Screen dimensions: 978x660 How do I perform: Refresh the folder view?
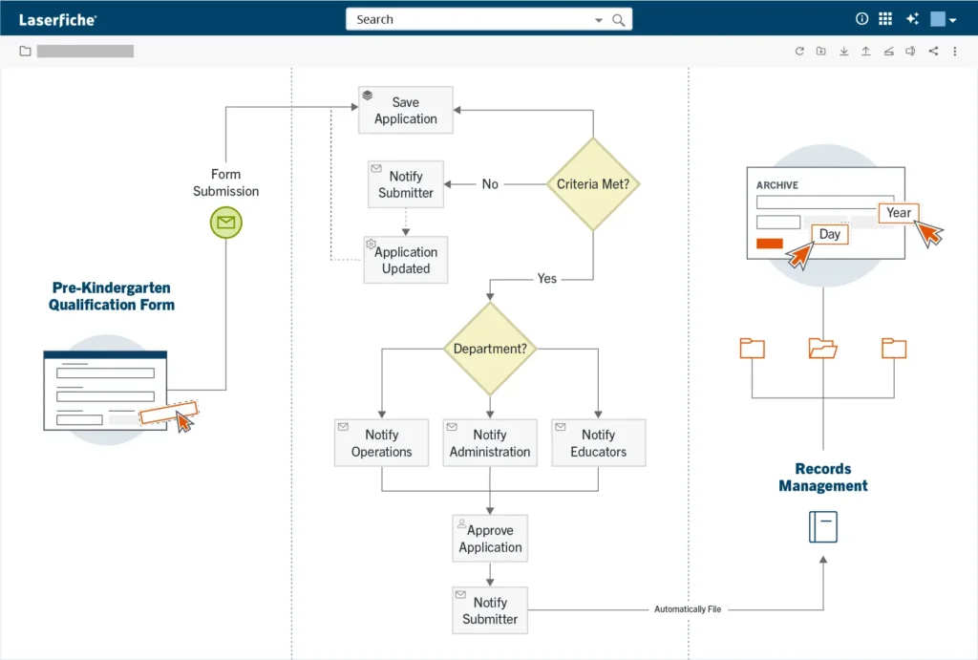click(x=799, y=52)
